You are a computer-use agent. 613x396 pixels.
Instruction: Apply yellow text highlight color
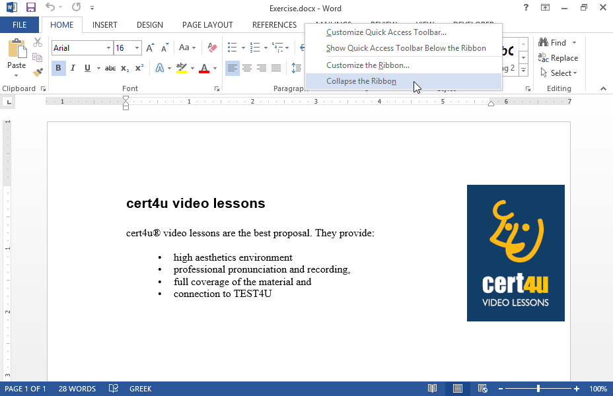tap(182, 69)
